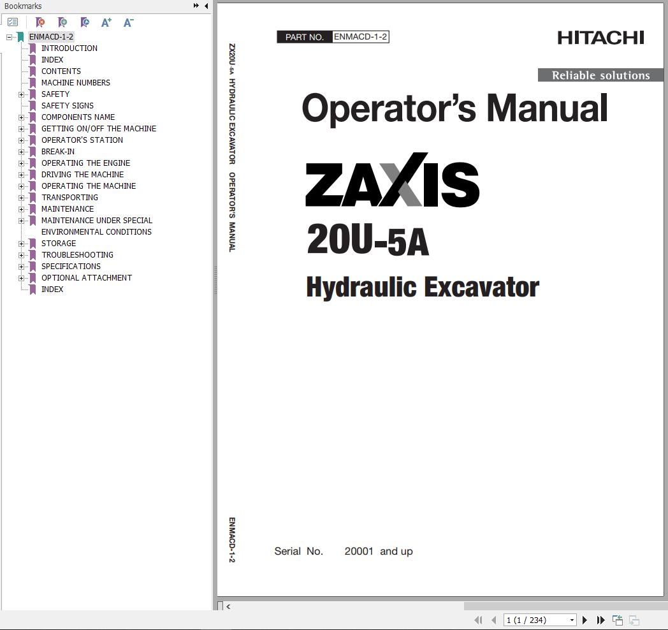Jump to the last page arrow
The width and height of the screenshot is (668, 630).
pos(600,620)
